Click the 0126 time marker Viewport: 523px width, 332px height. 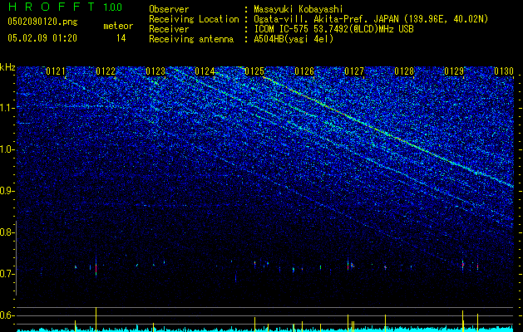[304, 71]
